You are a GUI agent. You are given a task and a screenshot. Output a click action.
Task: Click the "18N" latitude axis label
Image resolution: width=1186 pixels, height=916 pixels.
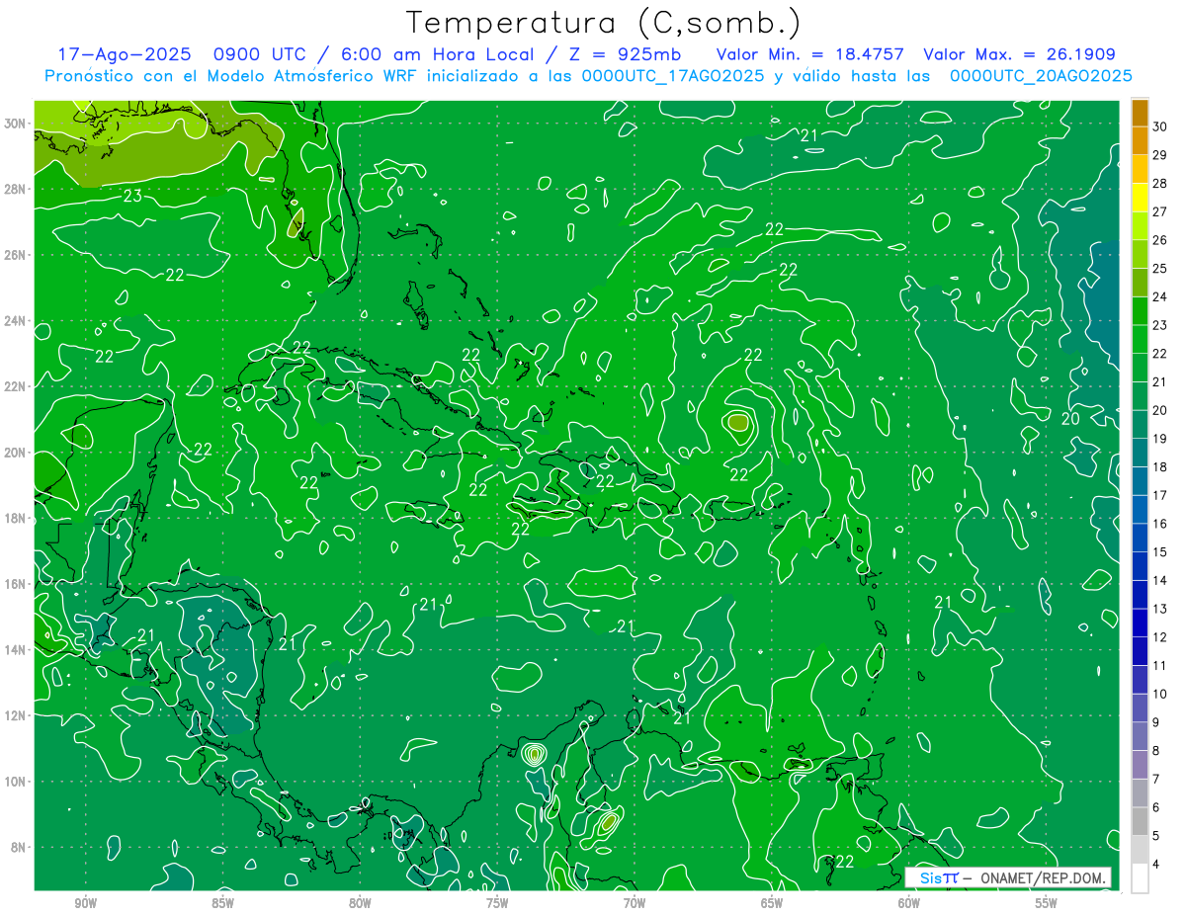15,518
